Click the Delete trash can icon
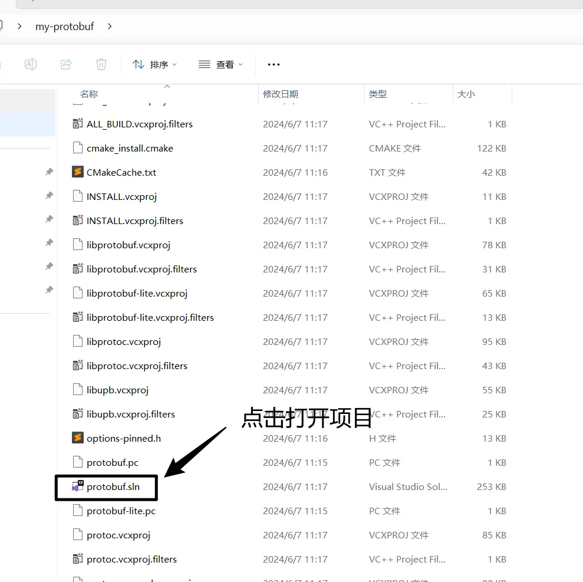Screen dimensions: 583x582 101,64
